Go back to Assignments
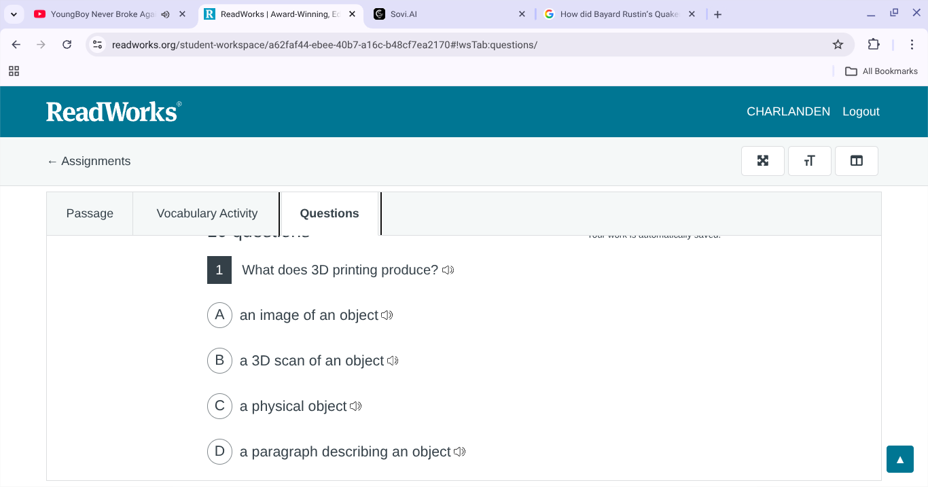 tap(88, 161)
